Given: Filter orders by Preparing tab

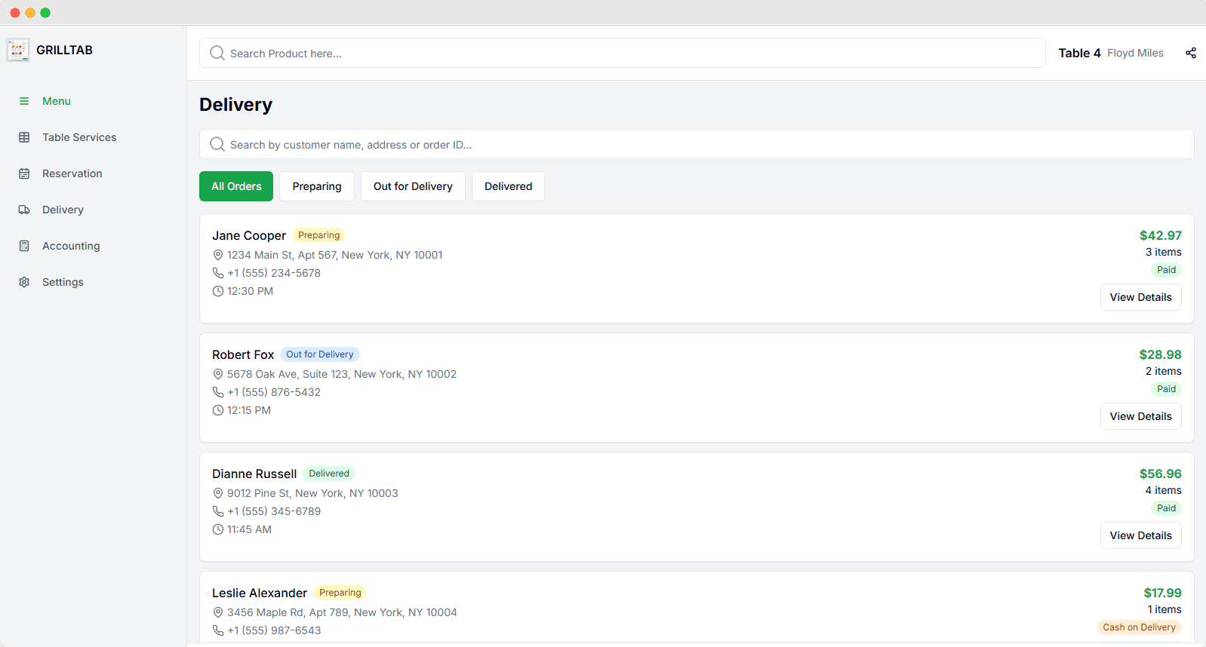Looking at the screenshot, I should pos(317,186).
